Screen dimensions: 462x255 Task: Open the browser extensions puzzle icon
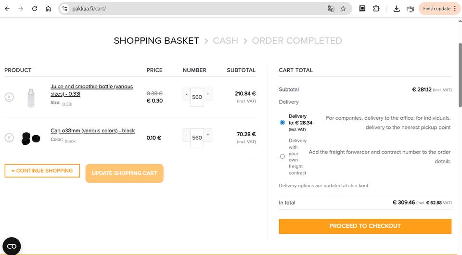click(x=376, y=9)
